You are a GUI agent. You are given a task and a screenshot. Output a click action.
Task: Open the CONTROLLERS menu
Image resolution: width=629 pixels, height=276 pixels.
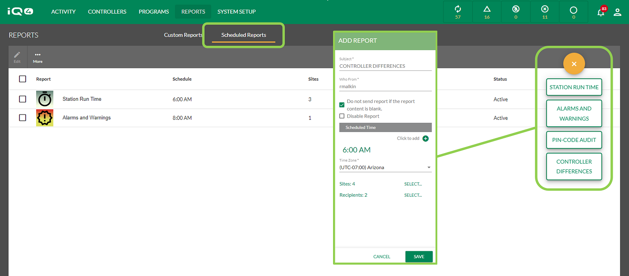click(x=107, y=12)
